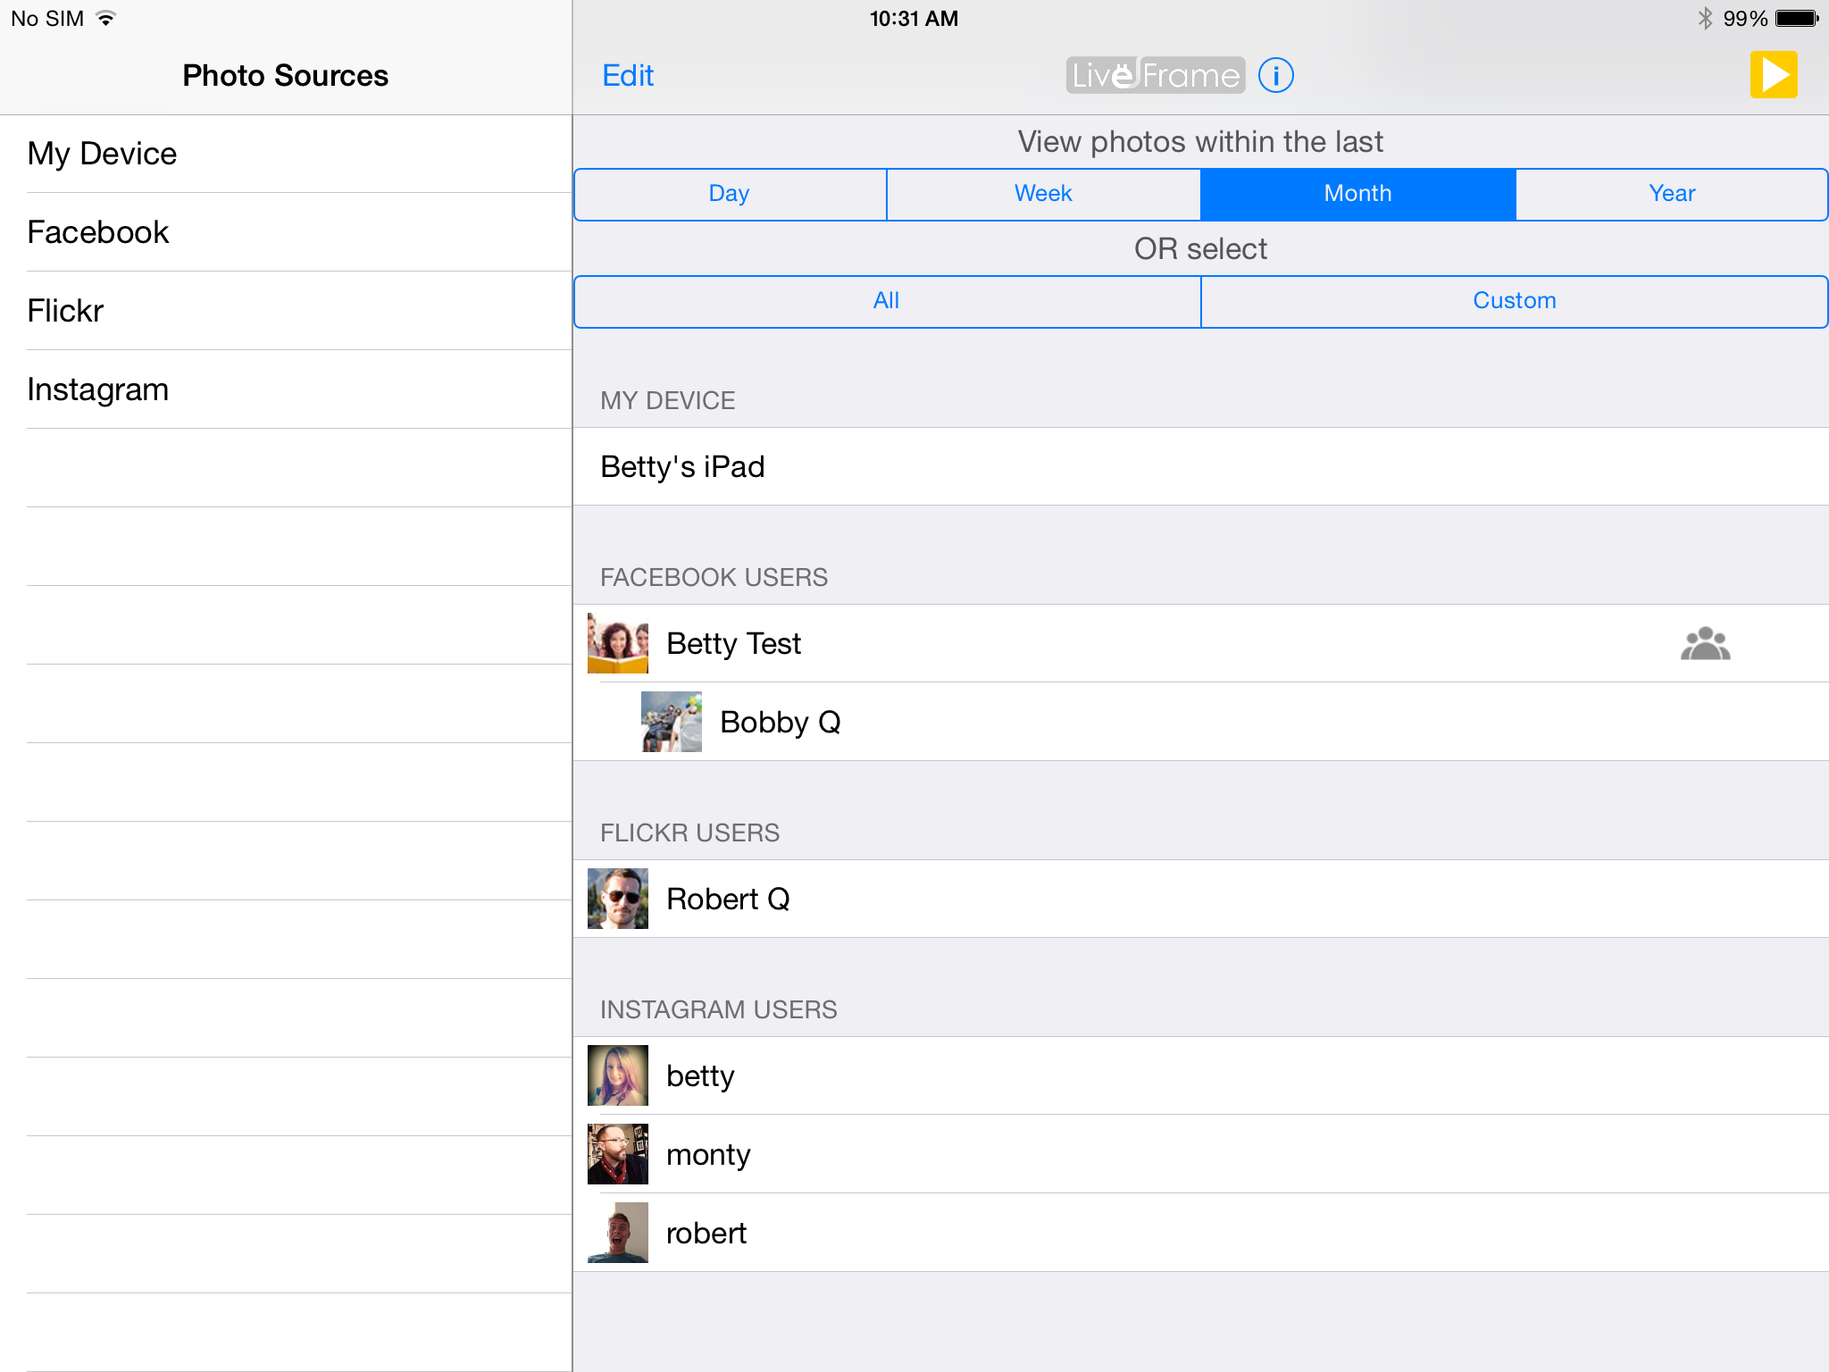Tap the battery indicator icon
The width and height of the screenshot is (1829, 1372).
click(1797, 18)
